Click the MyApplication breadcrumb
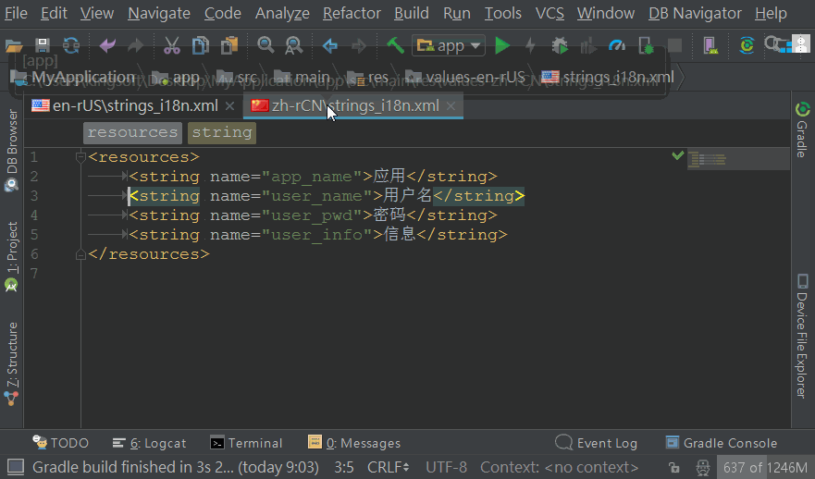The height and width of the screenshot is (479, 815). (x=74, y=78)
